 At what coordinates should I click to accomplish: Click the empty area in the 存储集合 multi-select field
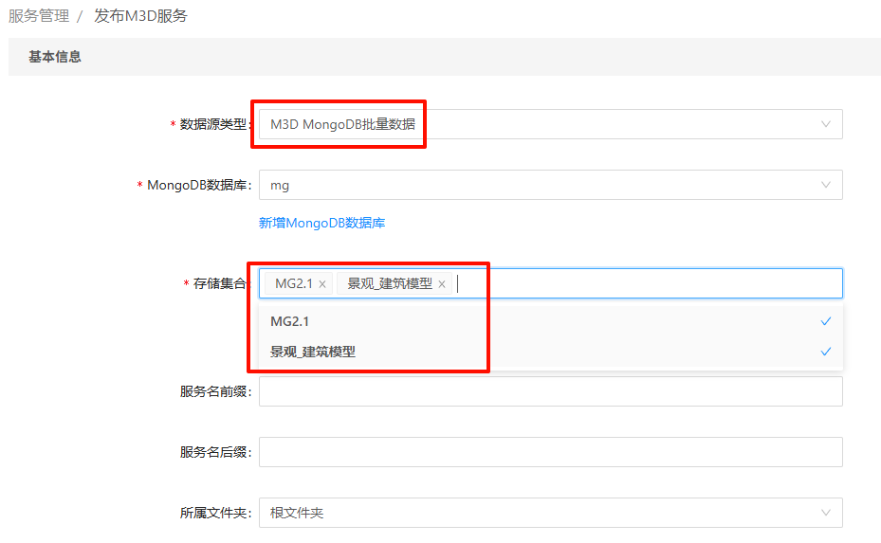(x=645, y=283)
